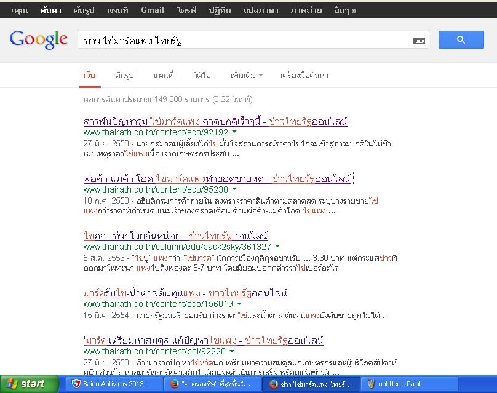The height and width of the screenshot is (393, 497).
Task: Open the on-screen keyboard icon in search box
Action: [419, 41]
